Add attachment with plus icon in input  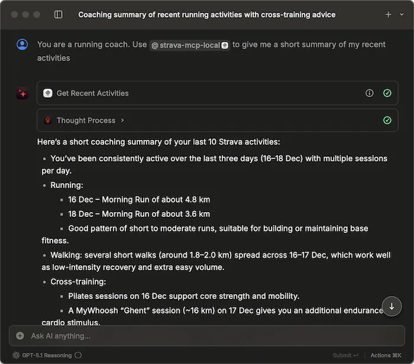click(x=20, y=336)
